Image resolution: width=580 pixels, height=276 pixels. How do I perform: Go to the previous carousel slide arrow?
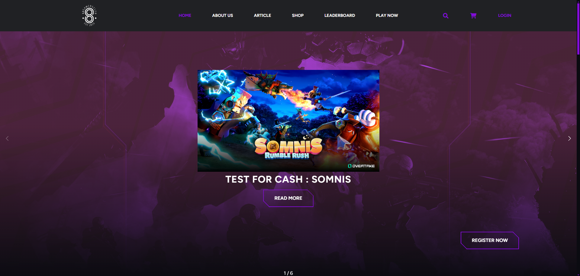(x=7, y=138)
